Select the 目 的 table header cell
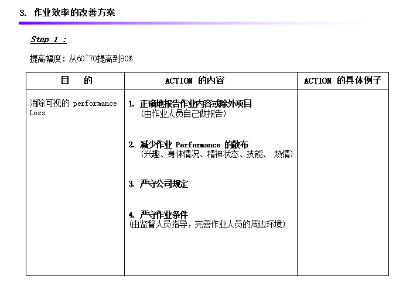This screenshot has width=403, height=286. [76, 81]
